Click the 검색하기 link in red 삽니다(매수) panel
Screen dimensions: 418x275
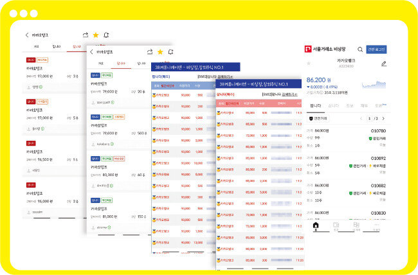pyautogui.click(x=289, y=94)
